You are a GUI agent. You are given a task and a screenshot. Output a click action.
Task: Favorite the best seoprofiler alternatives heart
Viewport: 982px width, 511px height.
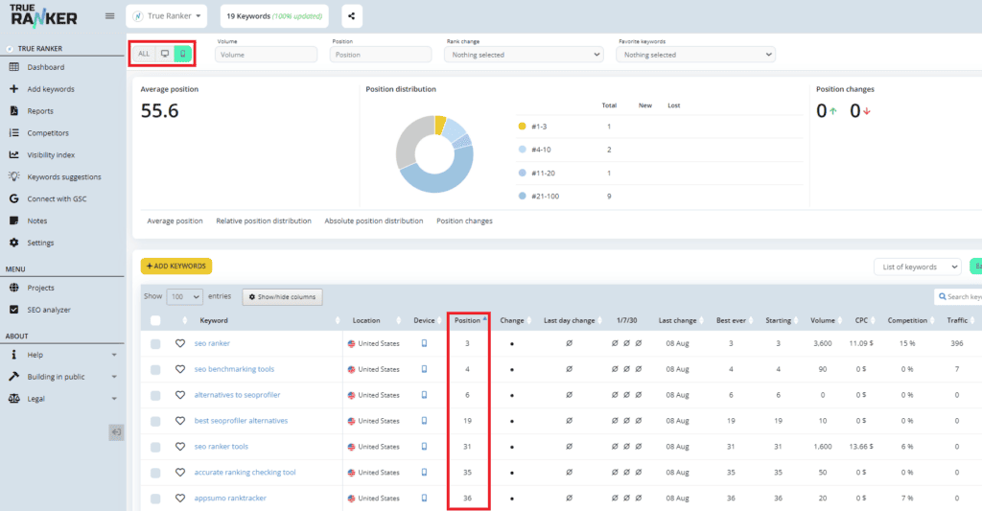pyautogui.click(x=179, y=421)
